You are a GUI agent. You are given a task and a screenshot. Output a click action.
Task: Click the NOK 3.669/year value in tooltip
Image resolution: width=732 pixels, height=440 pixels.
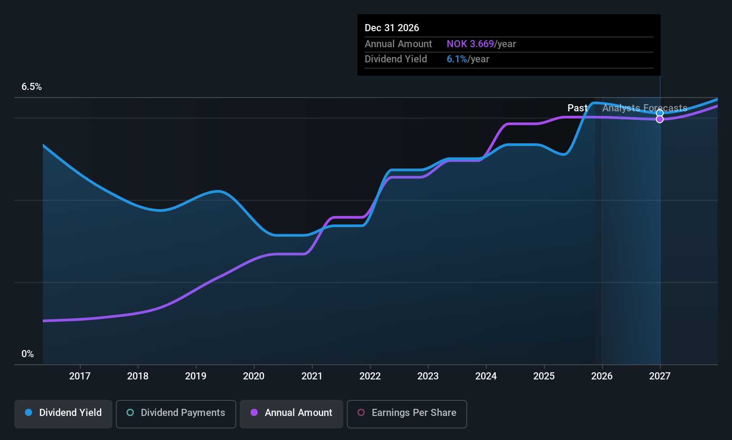[x=481, y=44]
